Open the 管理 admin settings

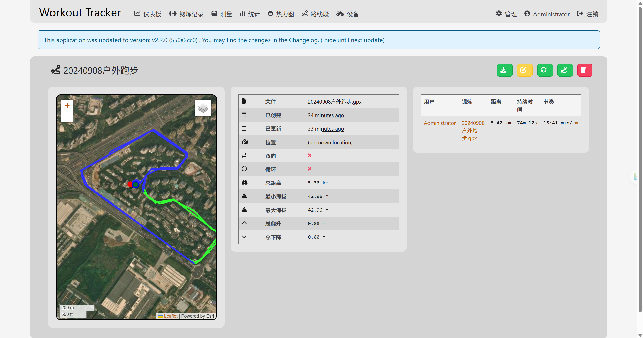506,14
